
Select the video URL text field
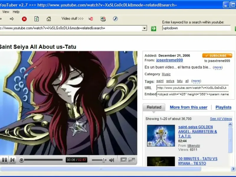tap(193, 88)
